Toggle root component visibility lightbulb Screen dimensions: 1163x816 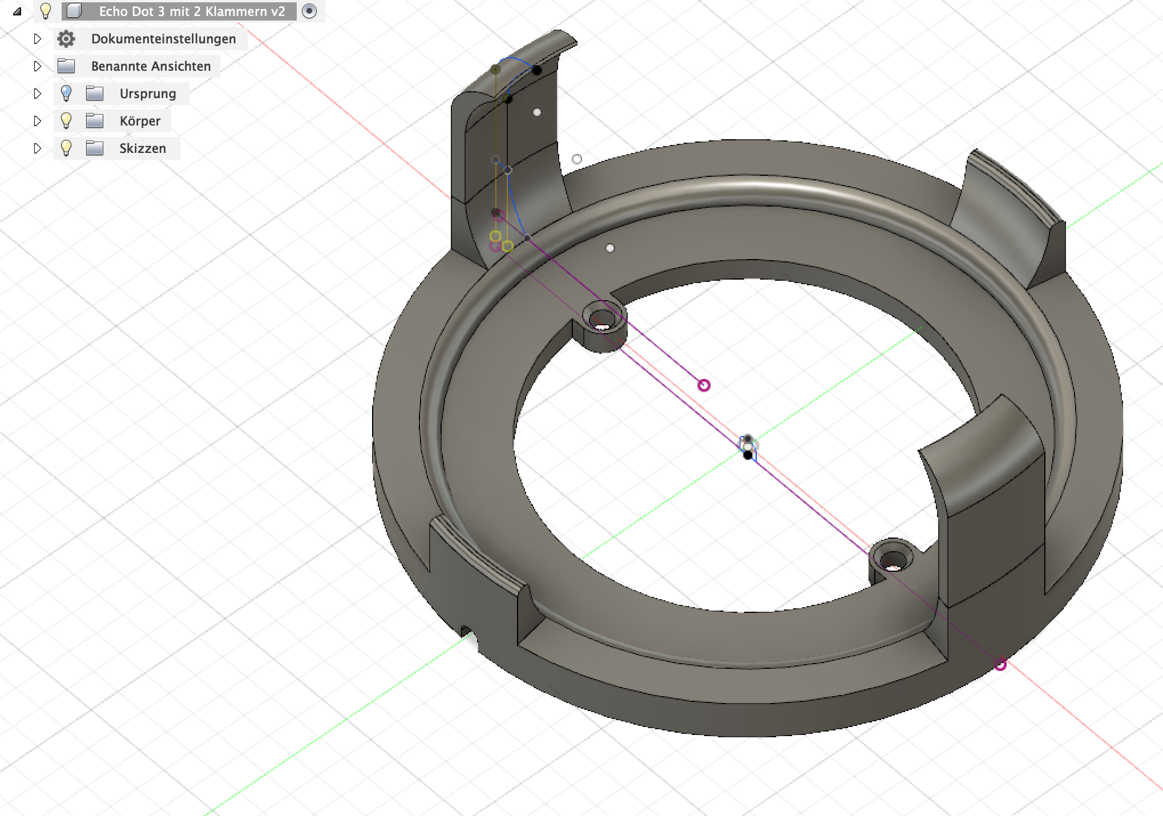point(46,11)
